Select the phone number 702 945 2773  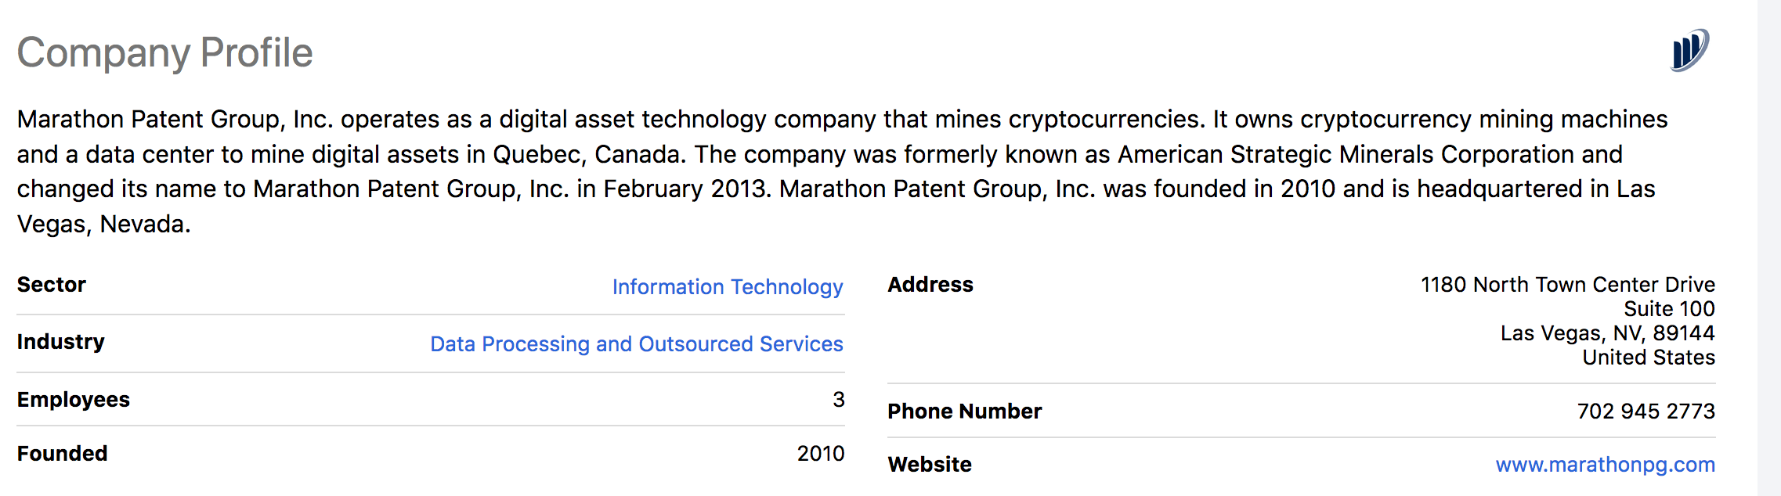tap(1646, 412)
